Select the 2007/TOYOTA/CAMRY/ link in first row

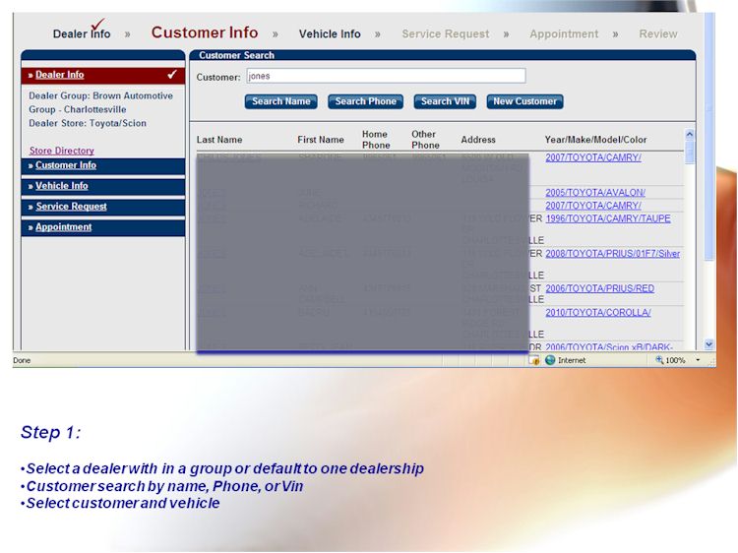(x=593, y=157)
